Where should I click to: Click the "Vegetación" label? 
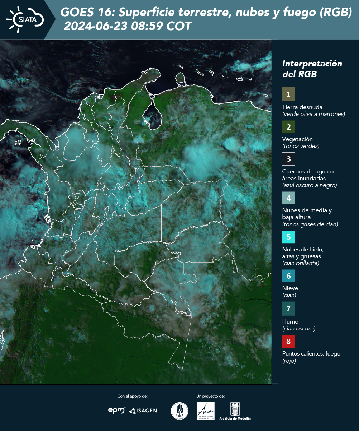tap(297, 139)
